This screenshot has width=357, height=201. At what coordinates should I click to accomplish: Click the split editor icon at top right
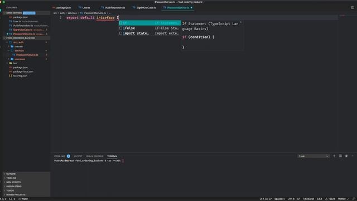click(353, 7)
